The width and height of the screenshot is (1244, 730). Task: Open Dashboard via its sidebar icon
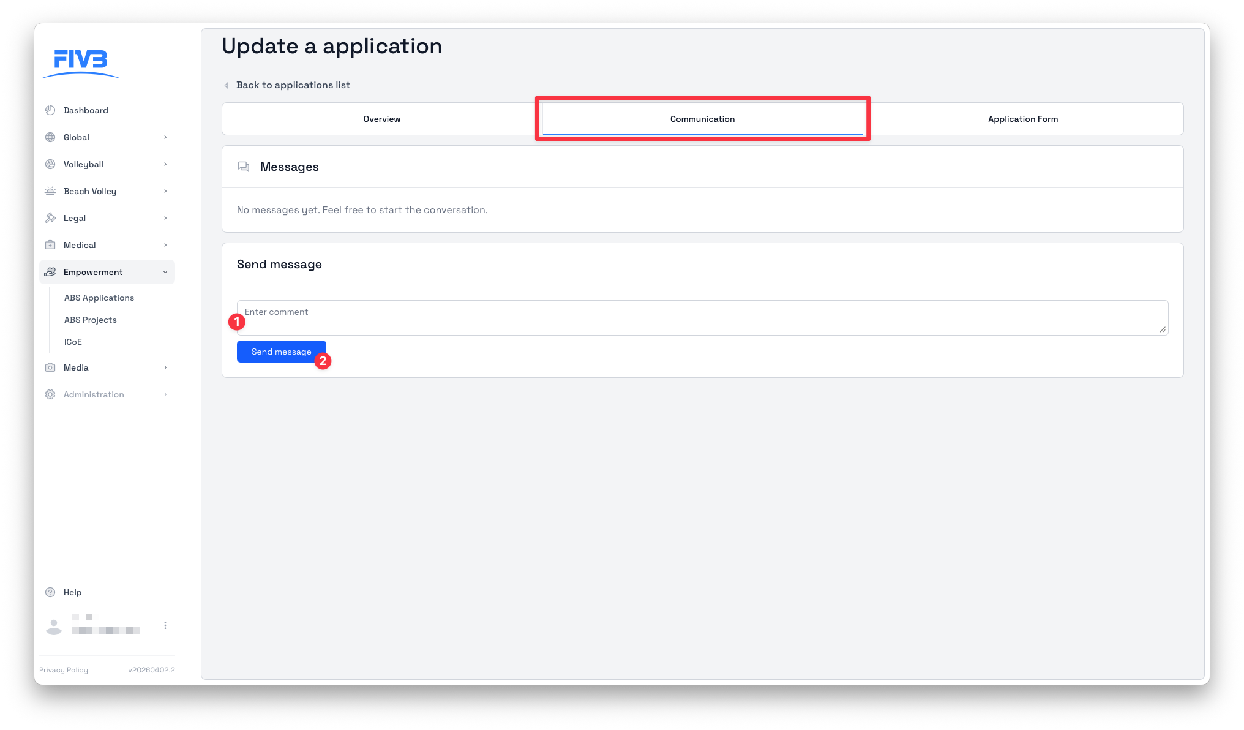pyautogui.click(x=50, y=110)
